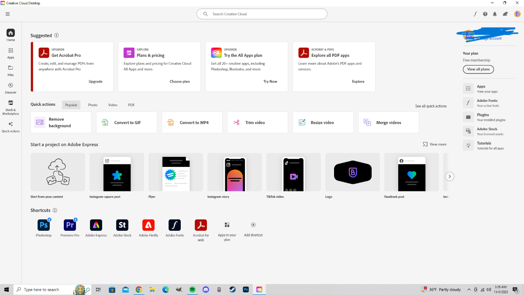Open See all quick actions link
The image size is (524, 295).
(x=431, y=106)
